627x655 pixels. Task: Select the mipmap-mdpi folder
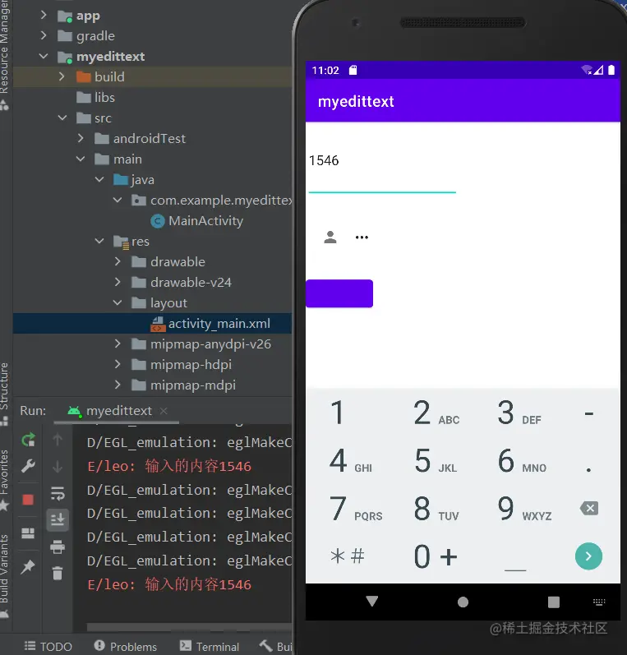[183, 385]
